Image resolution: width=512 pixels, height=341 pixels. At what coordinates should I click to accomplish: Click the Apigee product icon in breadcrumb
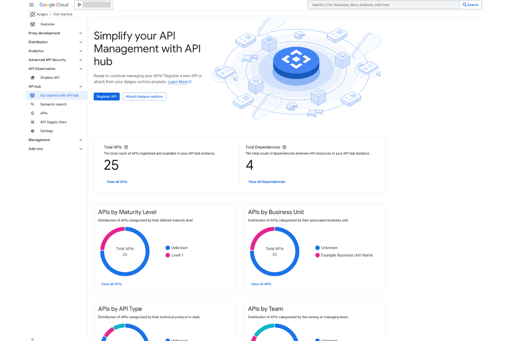33,14
